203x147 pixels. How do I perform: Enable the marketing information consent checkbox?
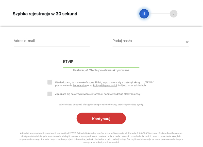pos(50,94)
